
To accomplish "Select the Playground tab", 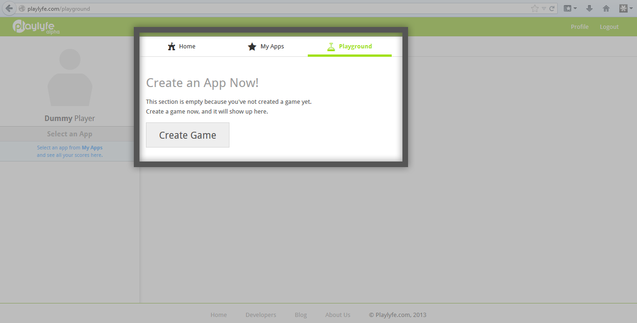I will pos(350,47).
